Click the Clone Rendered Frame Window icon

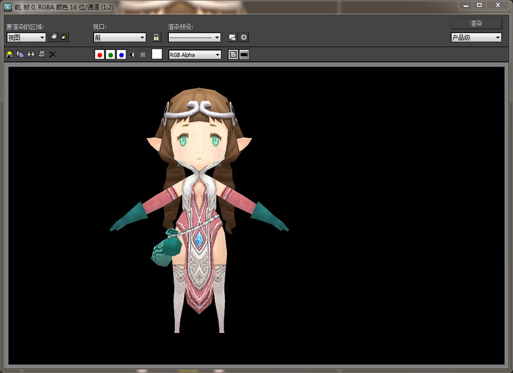click(30, 55)
